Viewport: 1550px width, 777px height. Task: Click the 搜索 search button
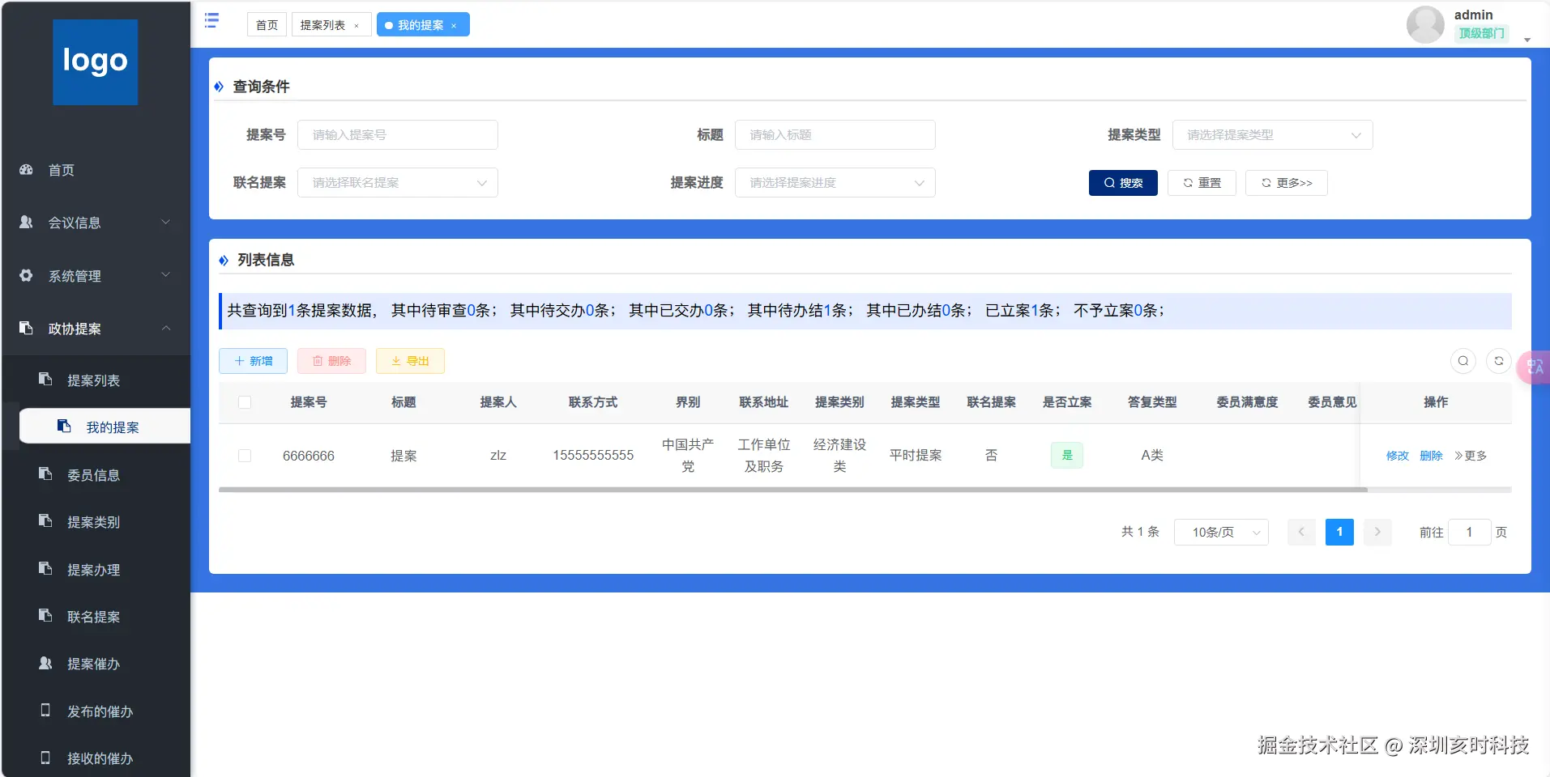click(1123, 183)
